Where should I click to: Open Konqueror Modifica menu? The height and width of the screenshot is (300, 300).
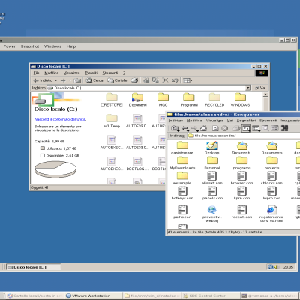(x=194, y=121)
